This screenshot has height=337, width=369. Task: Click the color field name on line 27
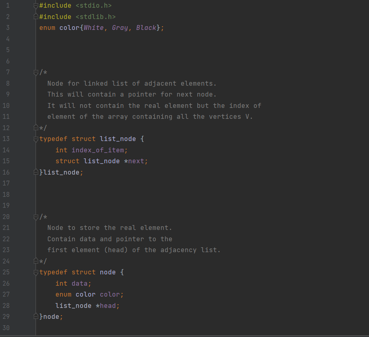110,295
